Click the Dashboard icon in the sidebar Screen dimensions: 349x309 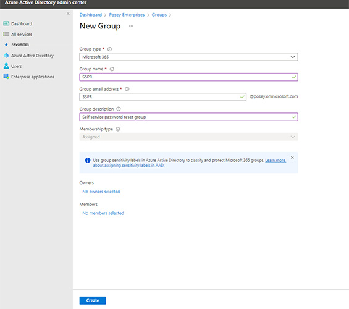6,23
